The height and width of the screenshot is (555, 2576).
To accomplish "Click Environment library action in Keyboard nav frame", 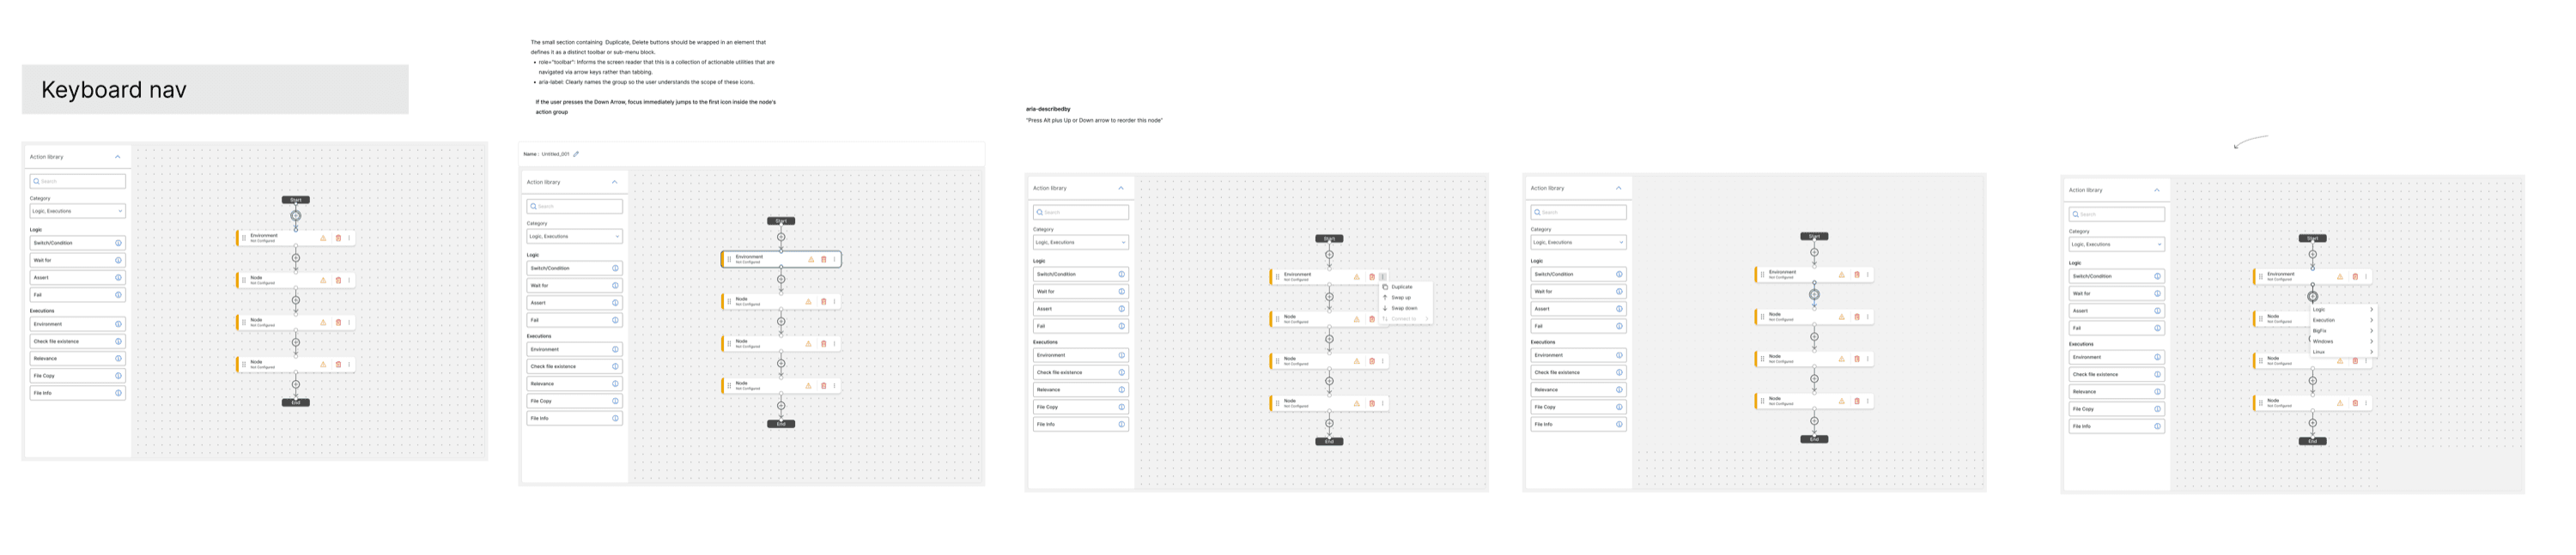I will (77, 324).
